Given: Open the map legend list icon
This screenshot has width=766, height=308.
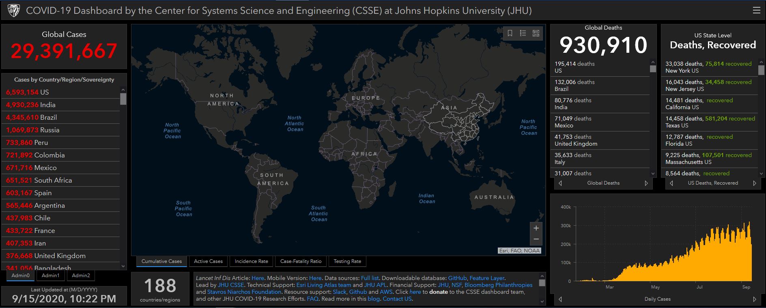Looking at the screenshot, I should (523, 33).
